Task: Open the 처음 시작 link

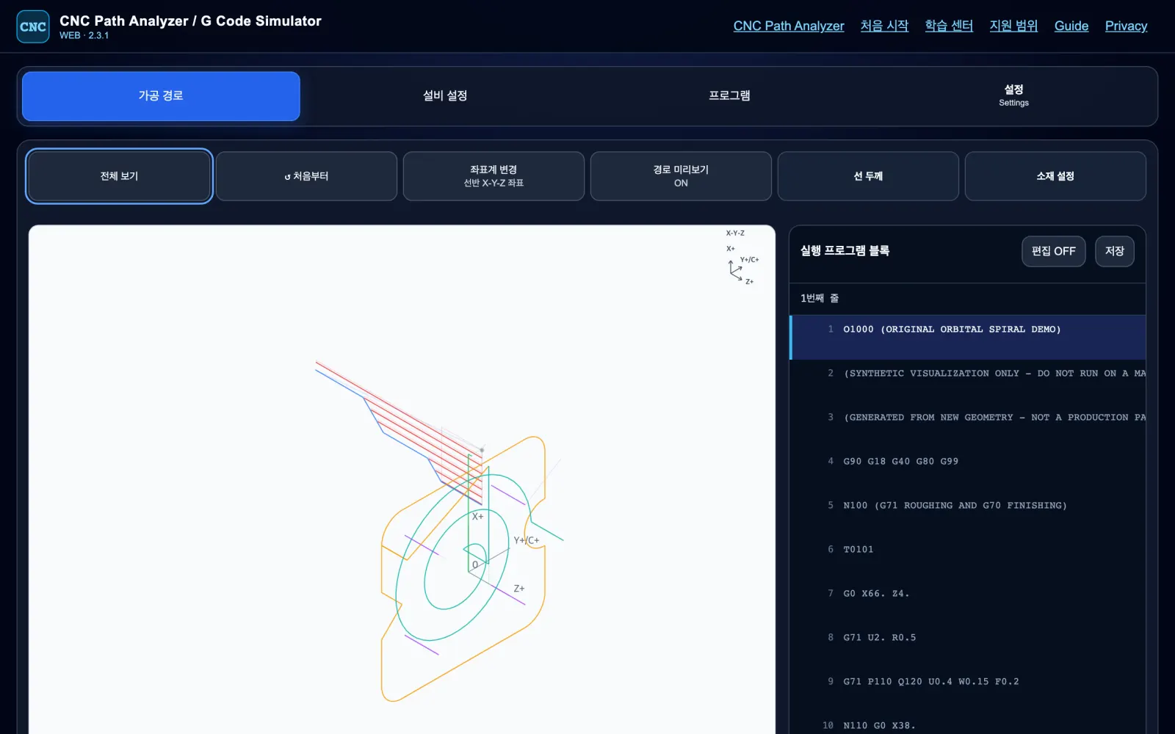Action: point(884,26)
